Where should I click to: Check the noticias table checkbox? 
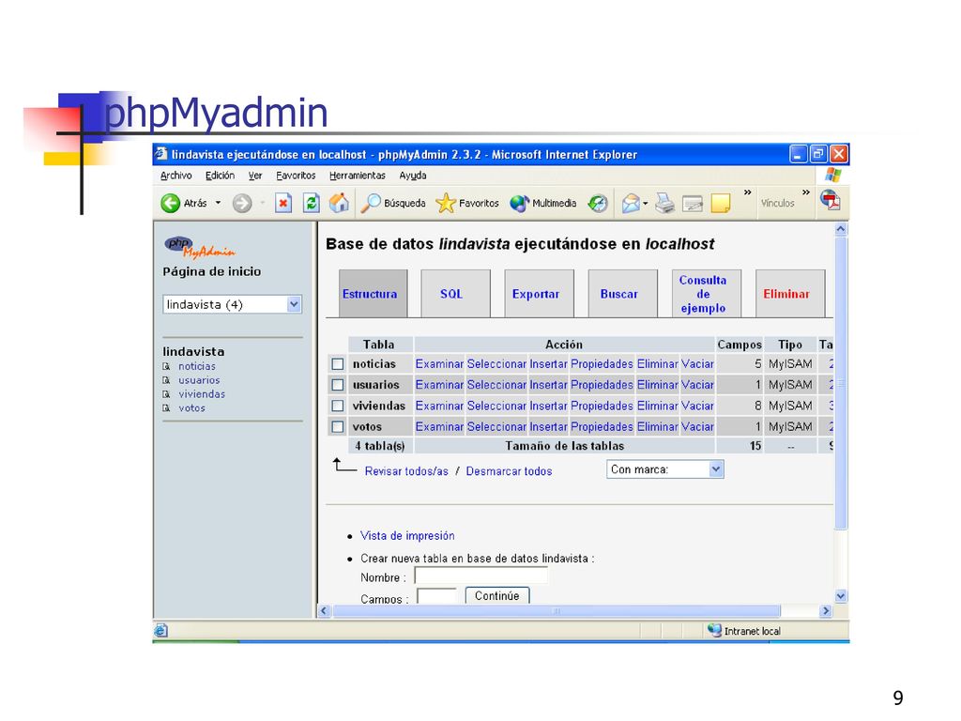click(338, 364)
